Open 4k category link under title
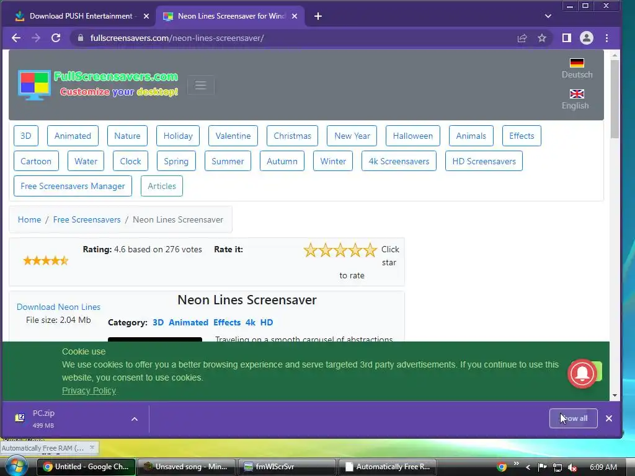 pyautogui.click(x=251, y=322)
